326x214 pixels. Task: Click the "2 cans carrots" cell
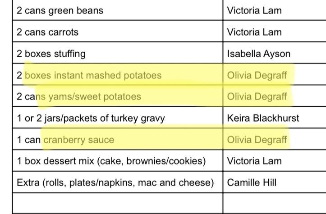pos(47,32)
